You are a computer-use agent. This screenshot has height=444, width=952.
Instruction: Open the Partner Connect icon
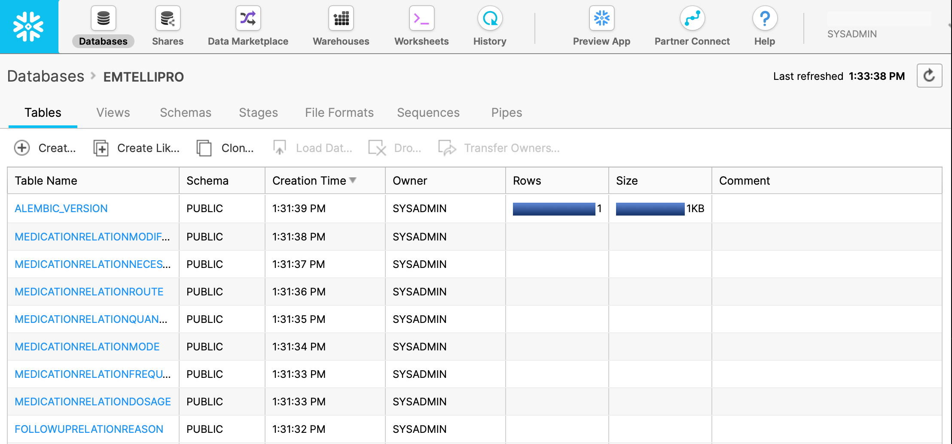pos(692,18)
